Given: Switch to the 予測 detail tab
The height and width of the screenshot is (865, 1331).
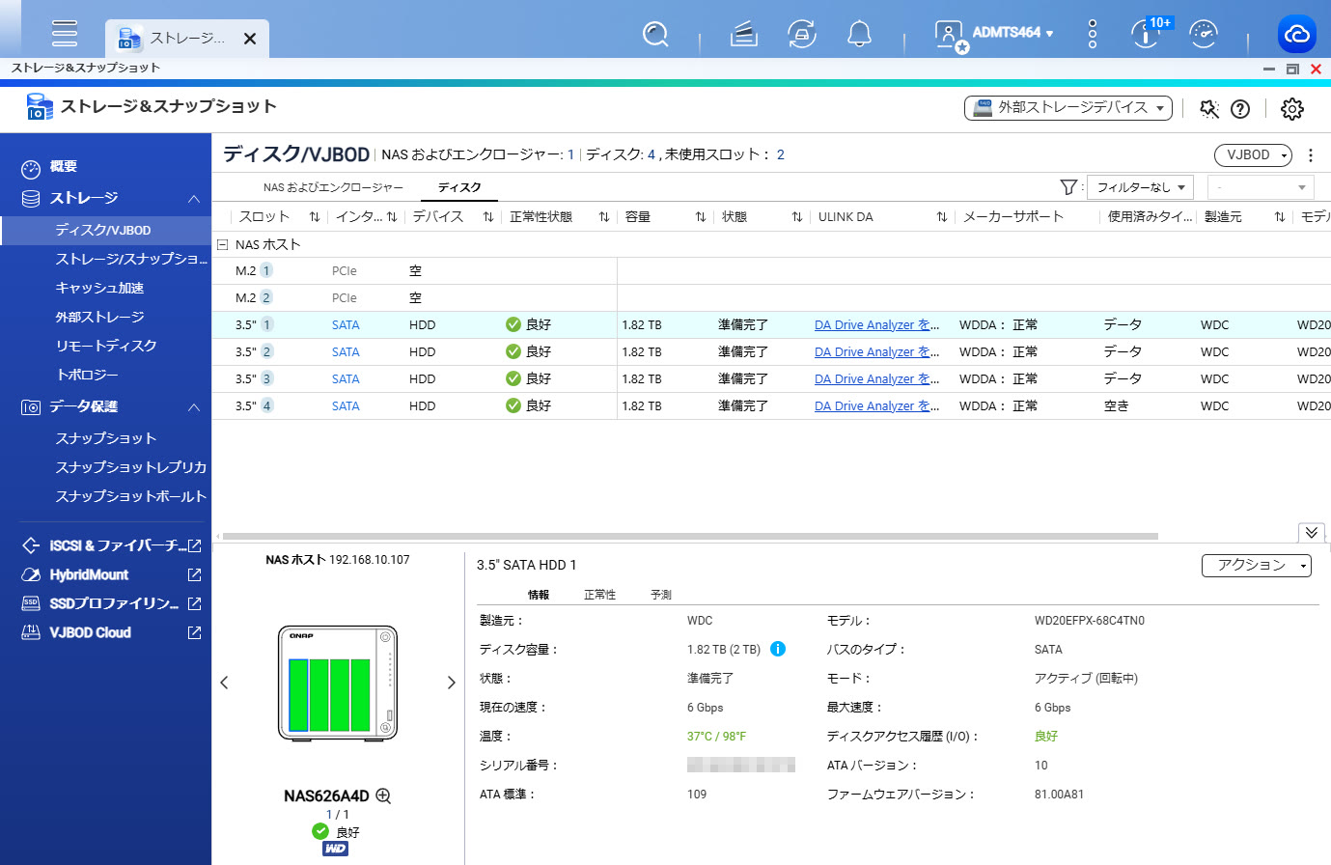Looking at the screenshot, I should (x=661, y=595).
